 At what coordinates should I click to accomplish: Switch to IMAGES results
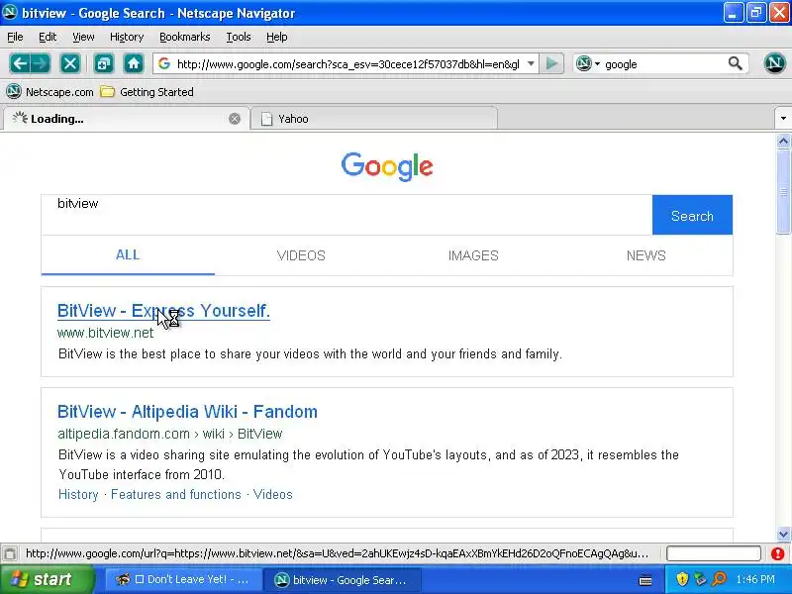coord(473,255)
